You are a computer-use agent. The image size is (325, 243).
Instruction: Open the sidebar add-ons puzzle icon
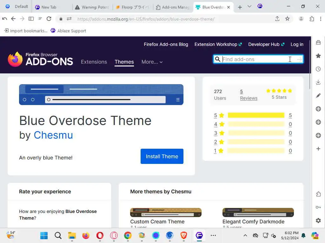click(318, 194)
